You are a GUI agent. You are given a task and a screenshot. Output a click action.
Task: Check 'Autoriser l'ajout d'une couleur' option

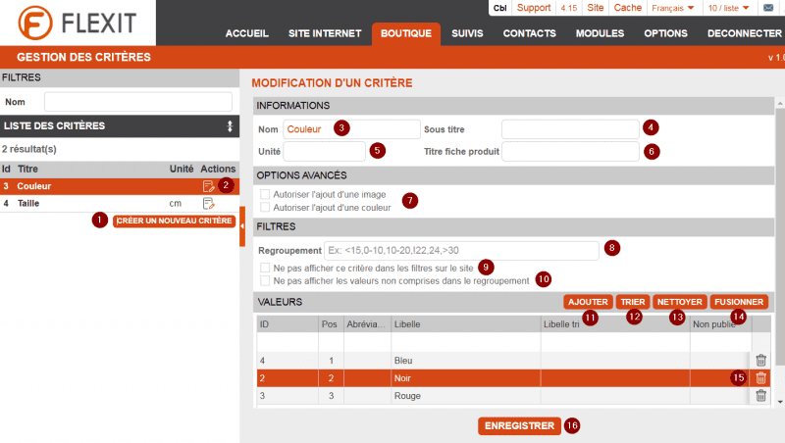click(x=265, y=207)
